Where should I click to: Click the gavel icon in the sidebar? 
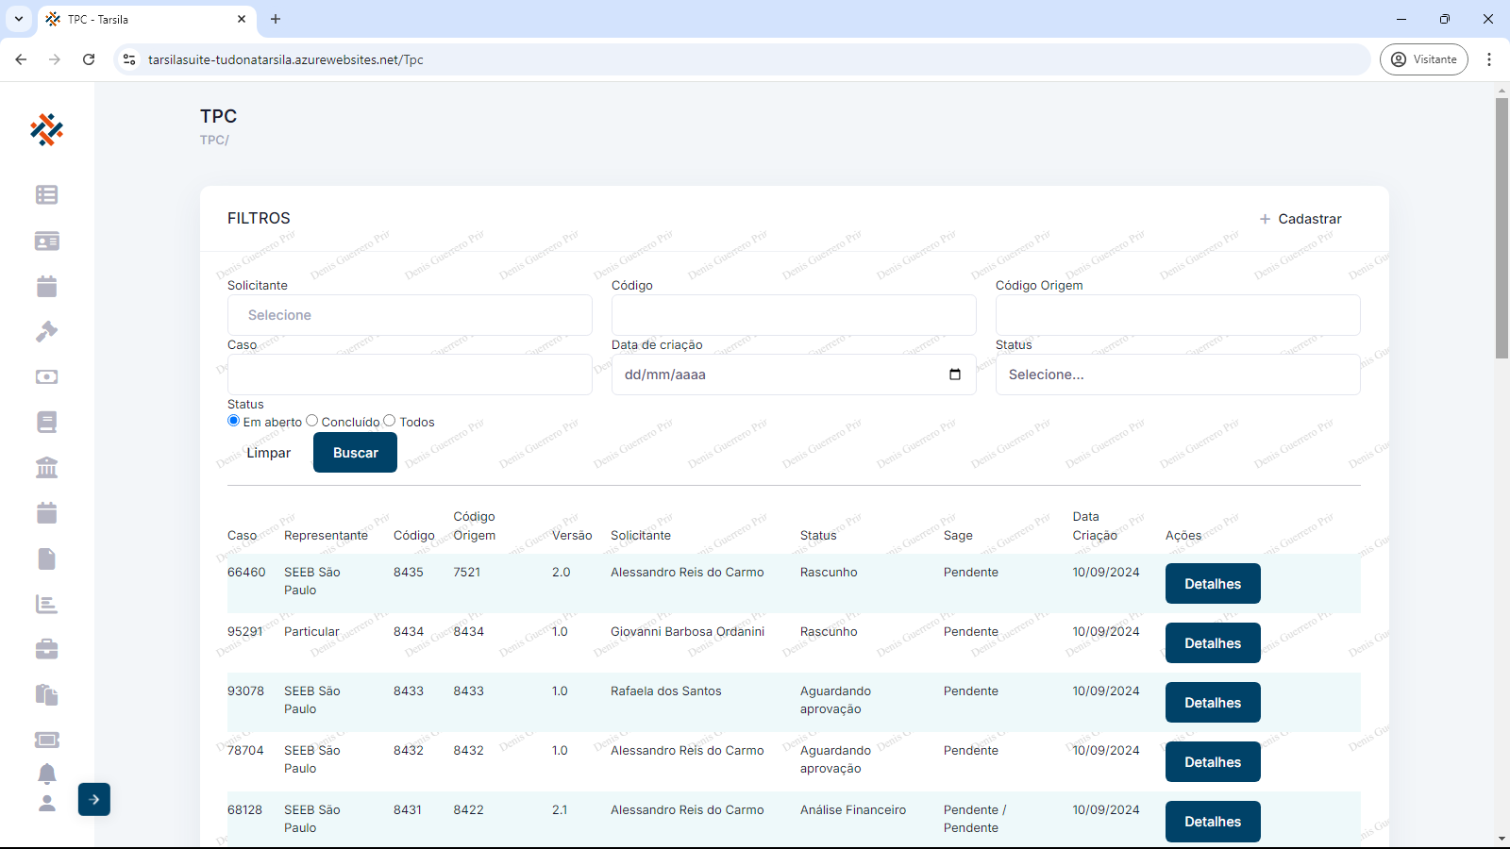pos(46,331)
